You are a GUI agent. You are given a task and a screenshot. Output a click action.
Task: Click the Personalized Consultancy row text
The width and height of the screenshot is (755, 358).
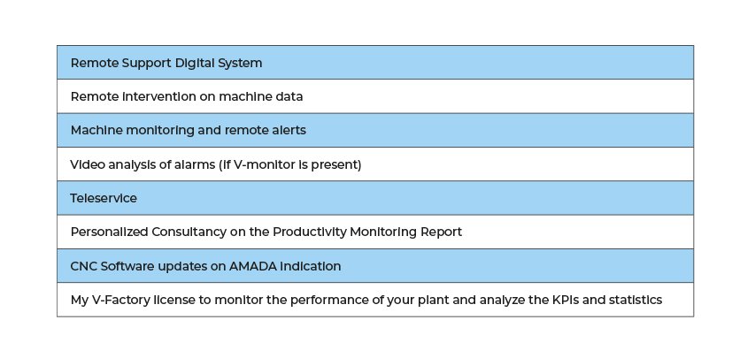click(x=266, y=232)
